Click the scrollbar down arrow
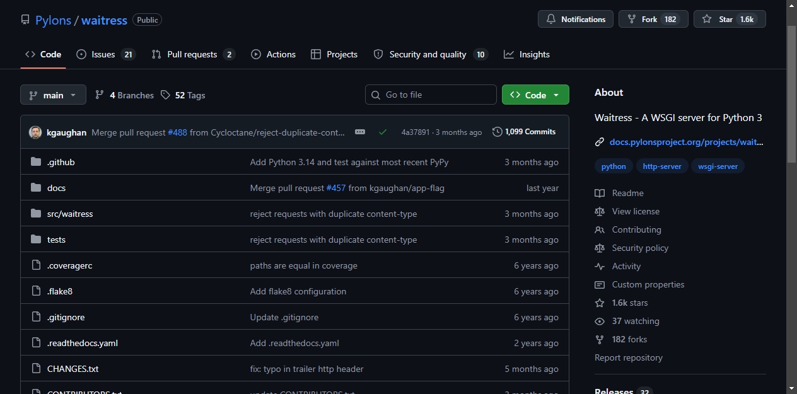 click(791, 388)
